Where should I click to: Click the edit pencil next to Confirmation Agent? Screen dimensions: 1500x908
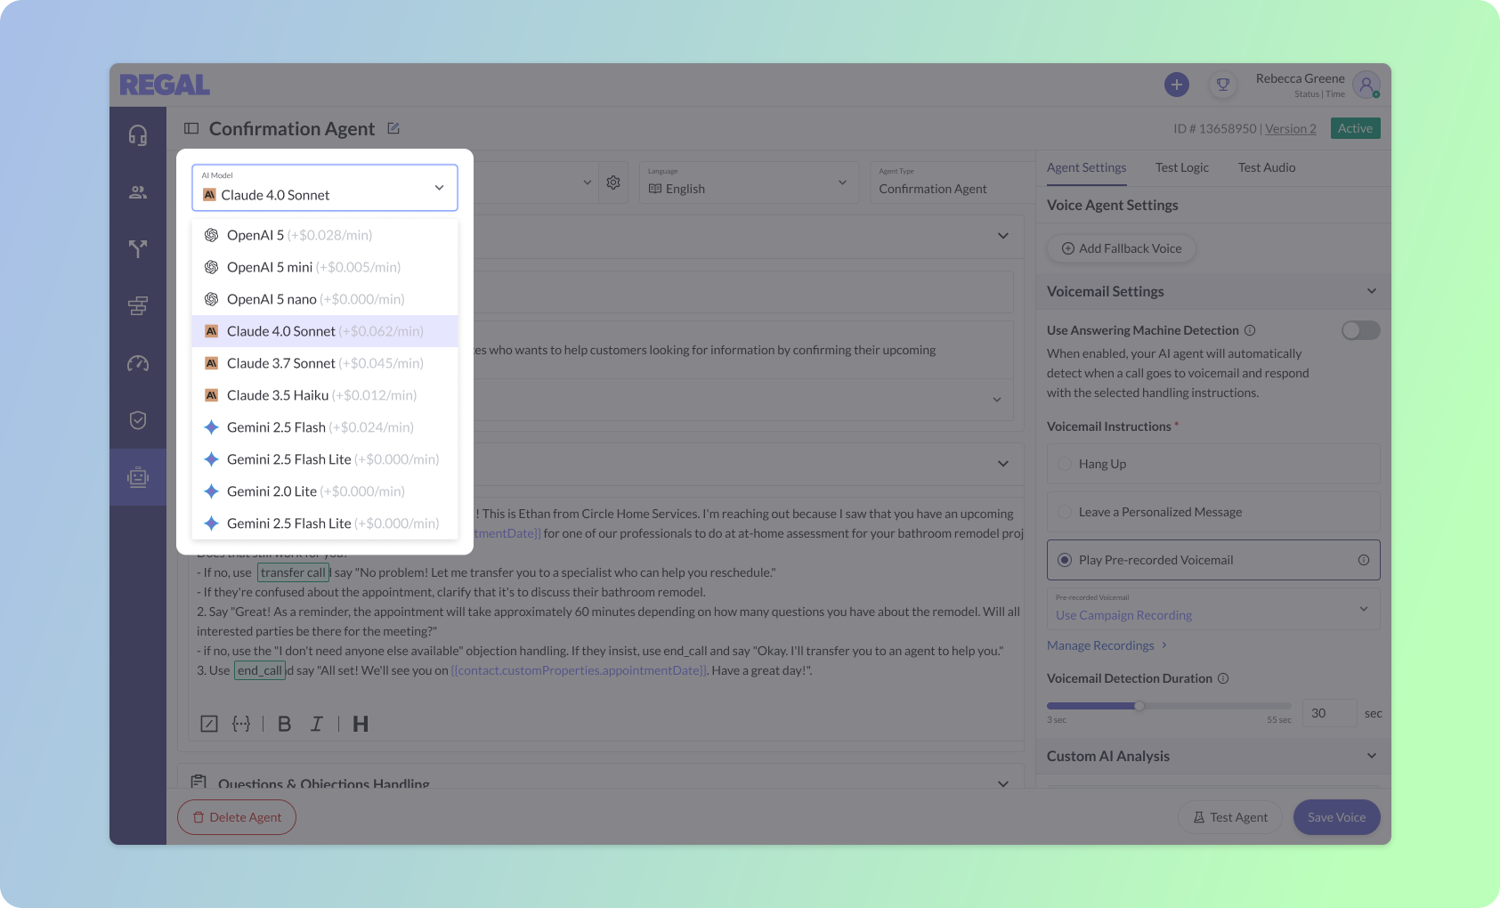click(x=393, y=129)
